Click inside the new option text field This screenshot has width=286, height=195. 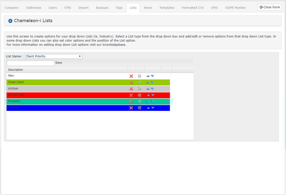pos(30,63)
